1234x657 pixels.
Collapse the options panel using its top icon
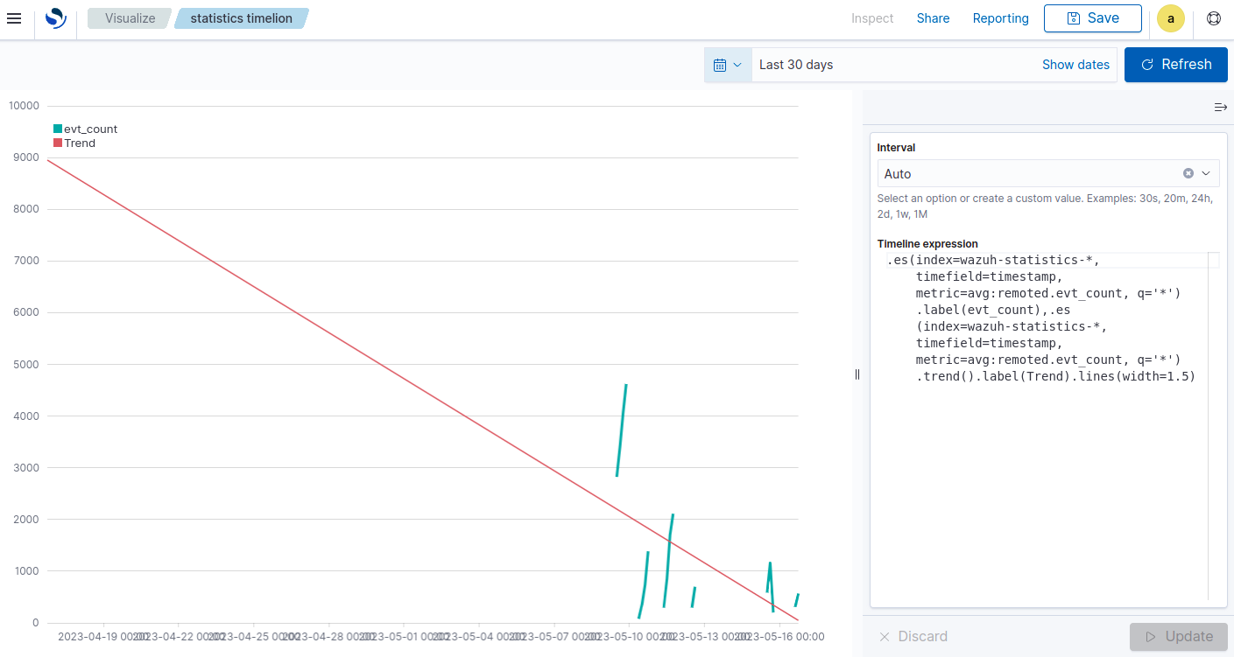click(1221, 107)
